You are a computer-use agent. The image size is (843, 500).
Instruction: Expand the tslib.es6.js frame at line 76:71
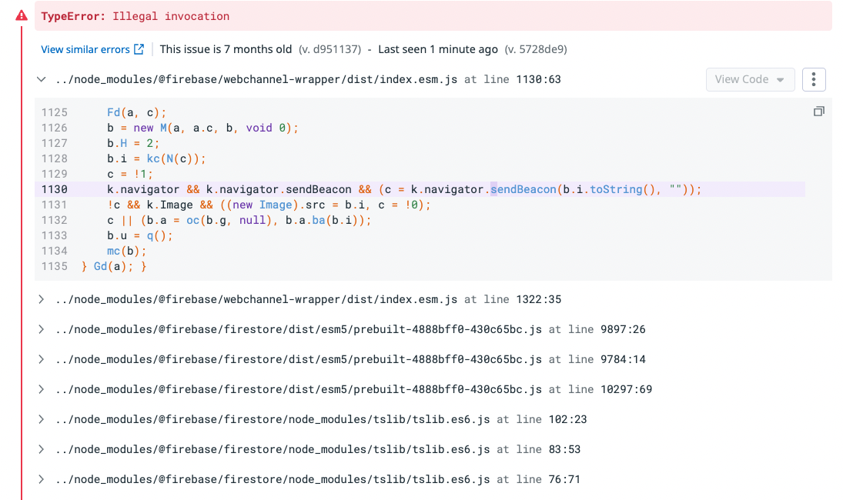(x=40, y=479)
